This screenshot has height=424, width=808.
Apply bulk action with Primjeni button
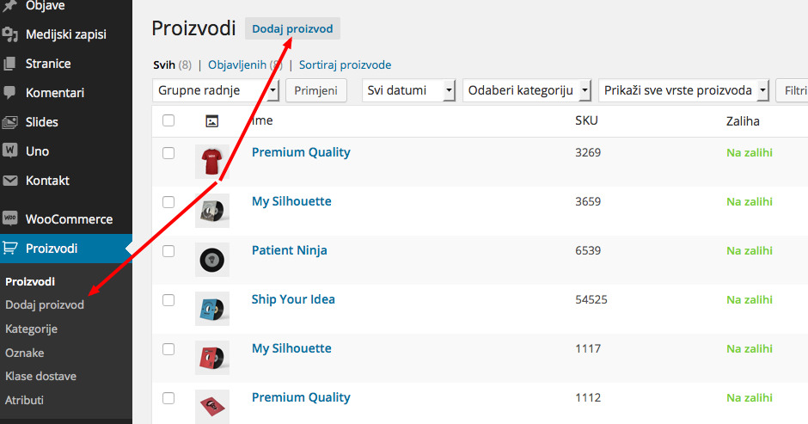coord(315,90)
